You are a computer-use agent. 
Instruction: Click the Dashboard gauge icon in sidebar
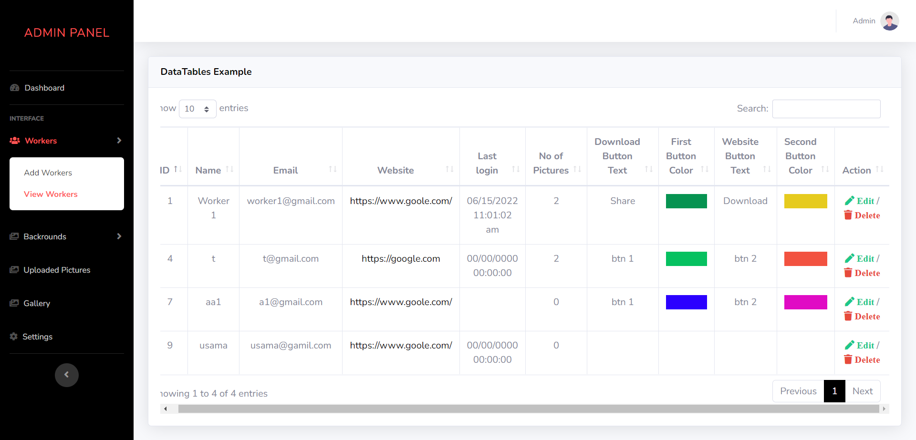[15, 88]
